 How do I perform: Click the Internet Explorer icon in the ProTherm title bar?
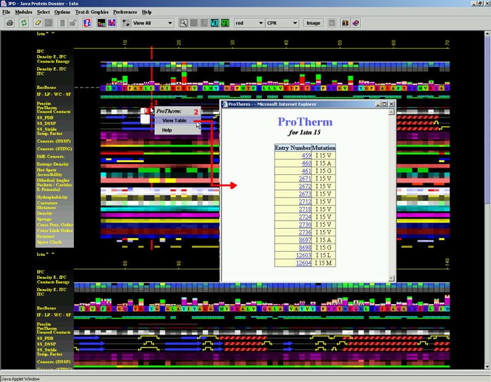point(224,104)
